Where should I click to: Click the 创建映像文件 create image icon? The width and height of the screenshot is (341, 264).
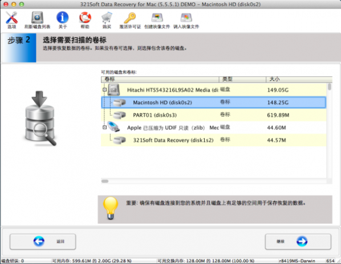point(157,18)
